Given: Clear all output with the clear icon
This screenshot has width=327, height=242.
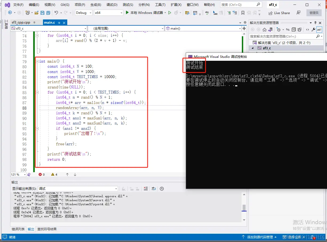Looking at the screenshot, I should click(145, 189).
